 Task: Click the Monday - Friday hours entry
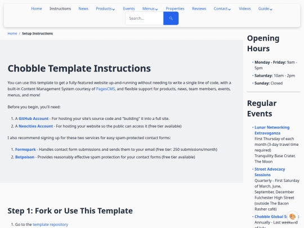[x=276, y=65]
